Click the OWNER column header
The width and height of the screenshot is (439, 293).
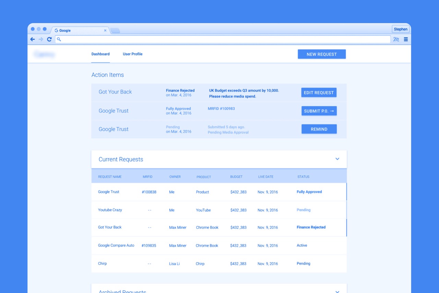175,177
